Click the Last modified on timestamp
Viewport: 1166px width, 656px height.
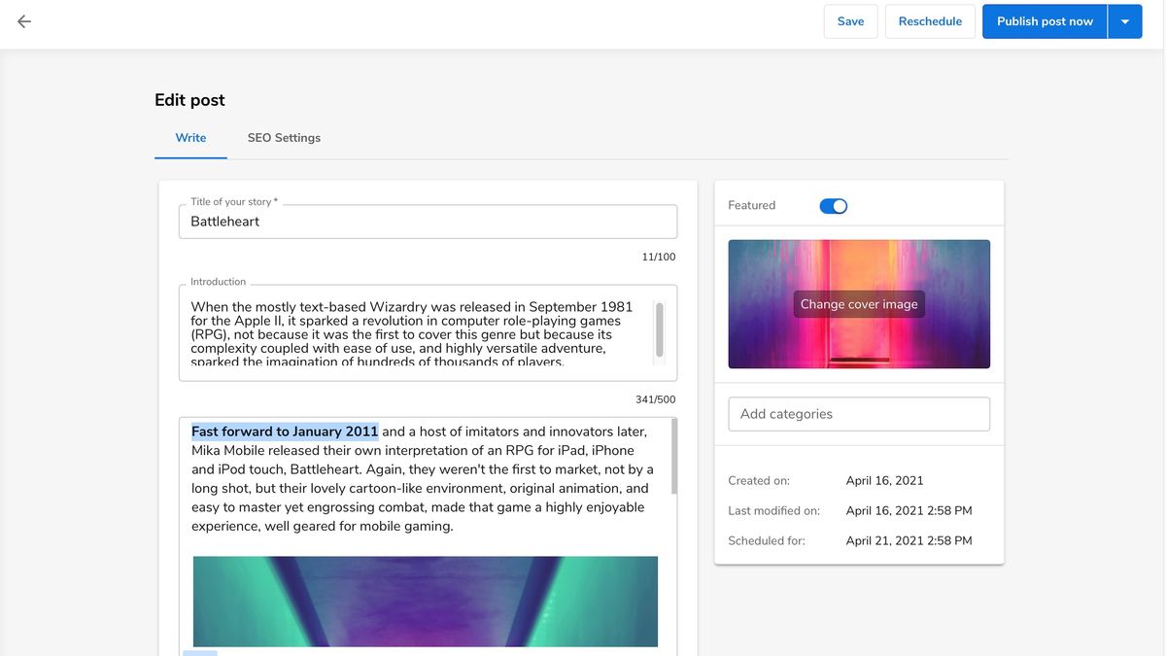coord(909,510)
